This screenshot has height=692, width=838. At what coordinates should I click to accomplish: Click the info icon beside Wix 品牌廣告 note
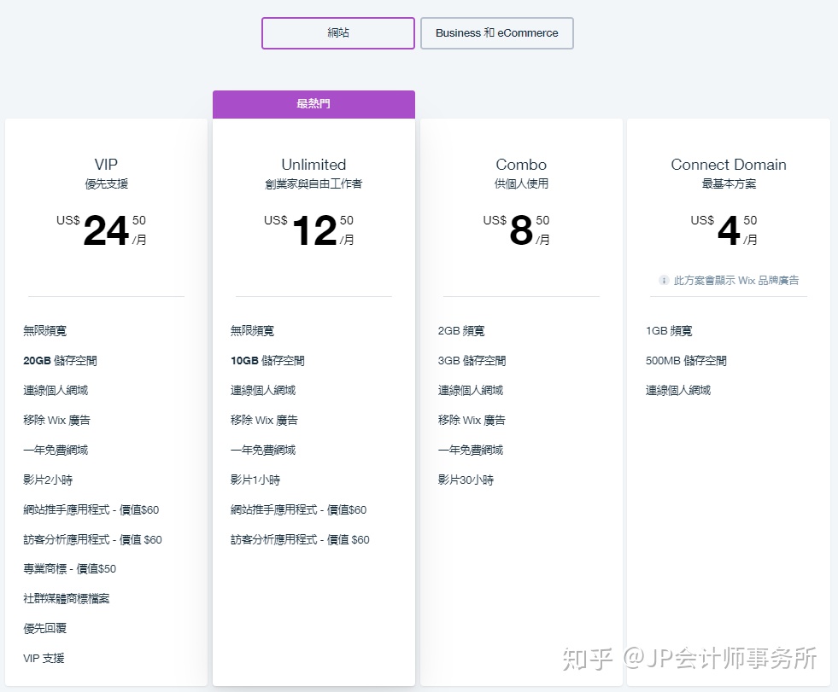click(664, 281)
